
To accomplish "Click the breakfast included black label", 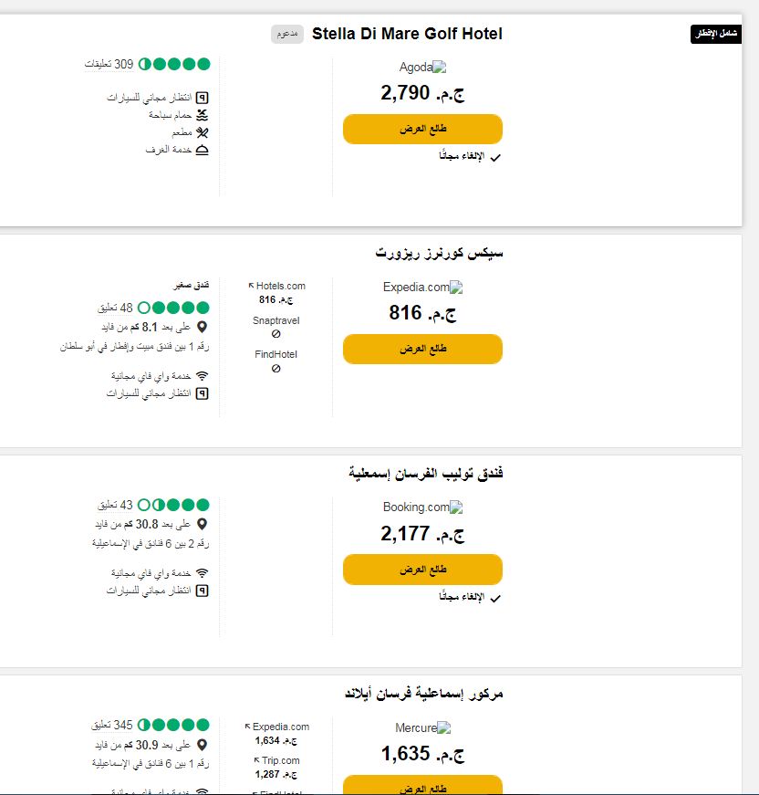I will click(x=716, y=34).
